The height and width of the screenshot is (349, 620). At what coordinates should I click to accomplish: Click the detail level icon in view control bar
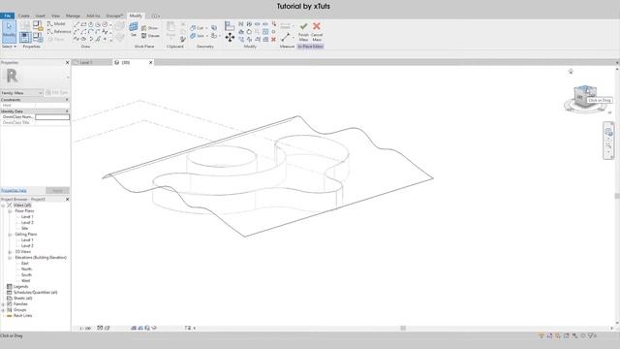pos(100,328)
